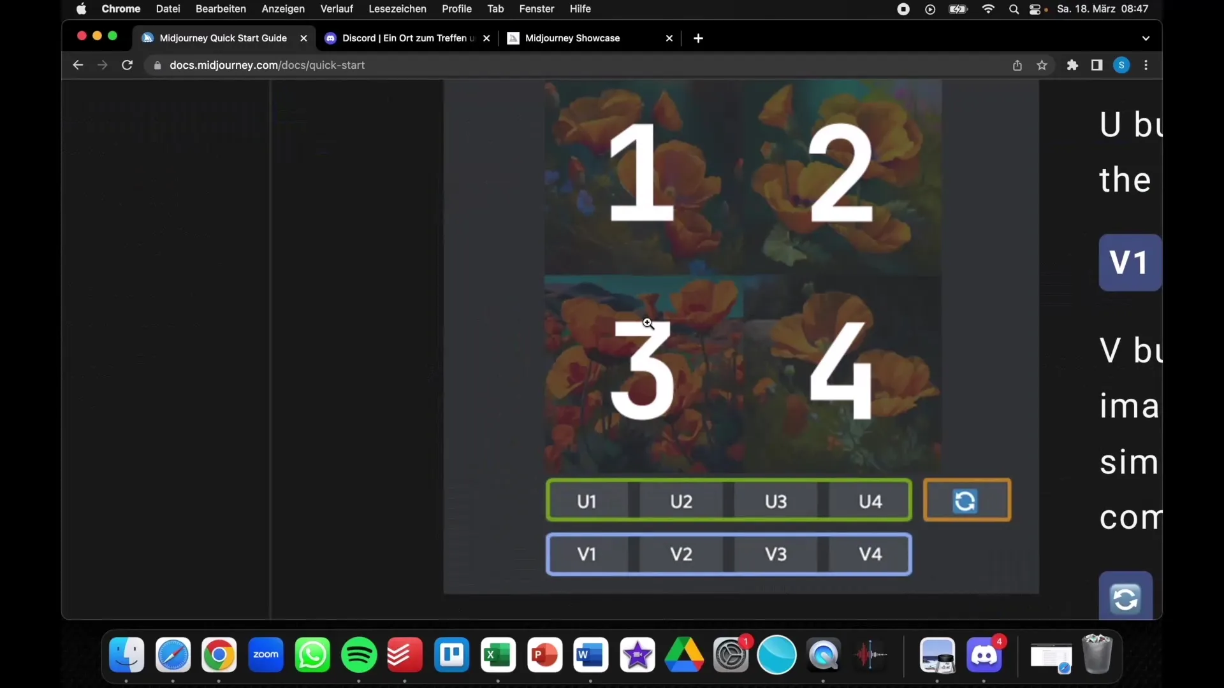Viewport: 1224px width, 688px height.
Task: Open the Chrome three-dot menu
Action: (x=1146, y=65)
